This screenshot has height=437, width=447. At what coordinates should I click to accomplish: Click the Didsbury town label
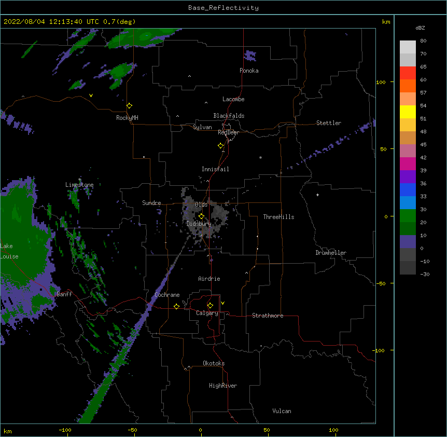click(199, 224)
